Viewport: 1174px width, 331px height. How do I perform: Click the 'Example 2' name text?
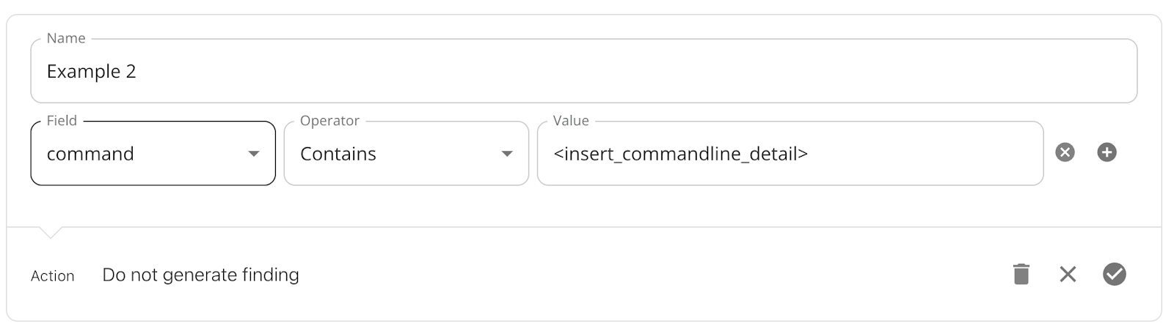tap(91, 72)
